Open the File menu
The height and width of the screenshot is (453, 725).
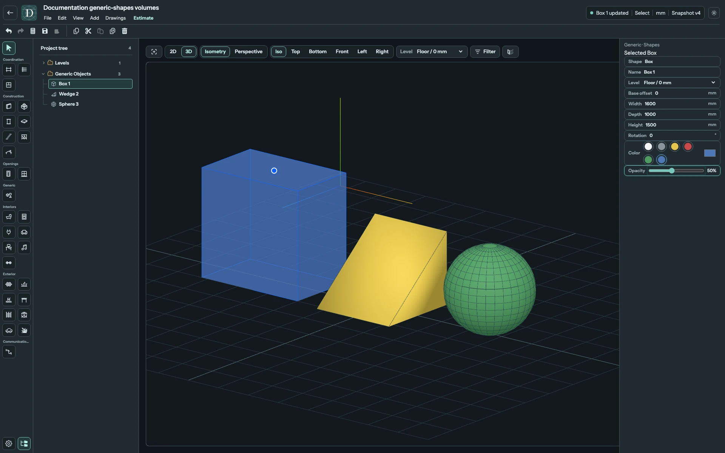coord(48,18)
